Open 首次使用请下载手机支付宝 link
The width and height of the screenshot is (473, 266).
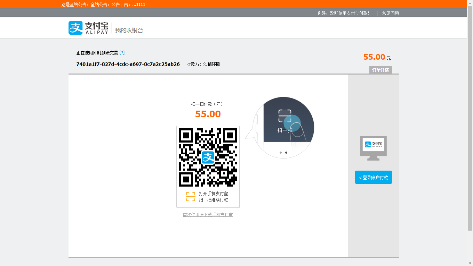[208, 215]
